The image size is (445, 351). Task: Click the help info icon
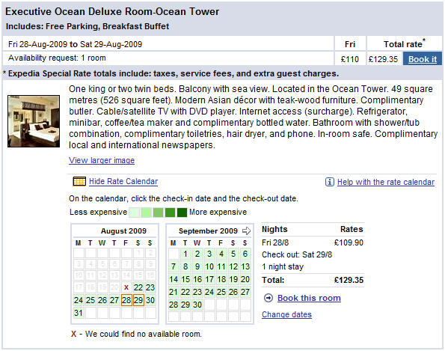(x=330, y=182)
